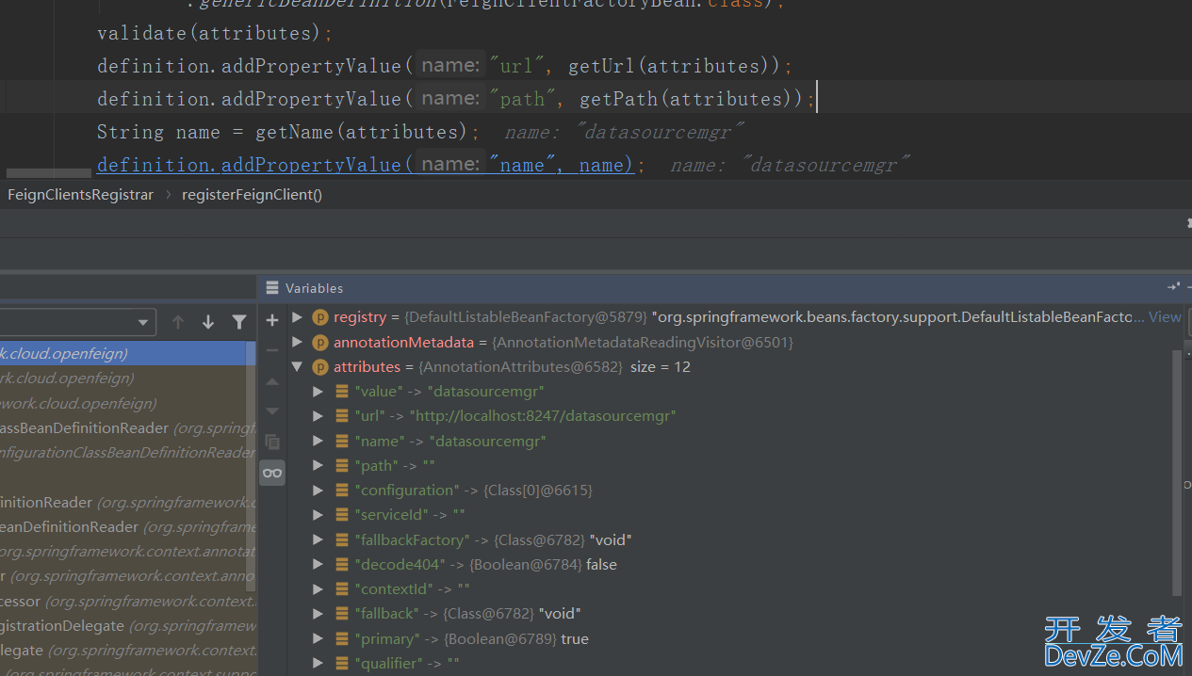The width and height of the screenshot is (1192, 676).
Task: Click the frames filter funnel icon
Action: click(239, 322)
